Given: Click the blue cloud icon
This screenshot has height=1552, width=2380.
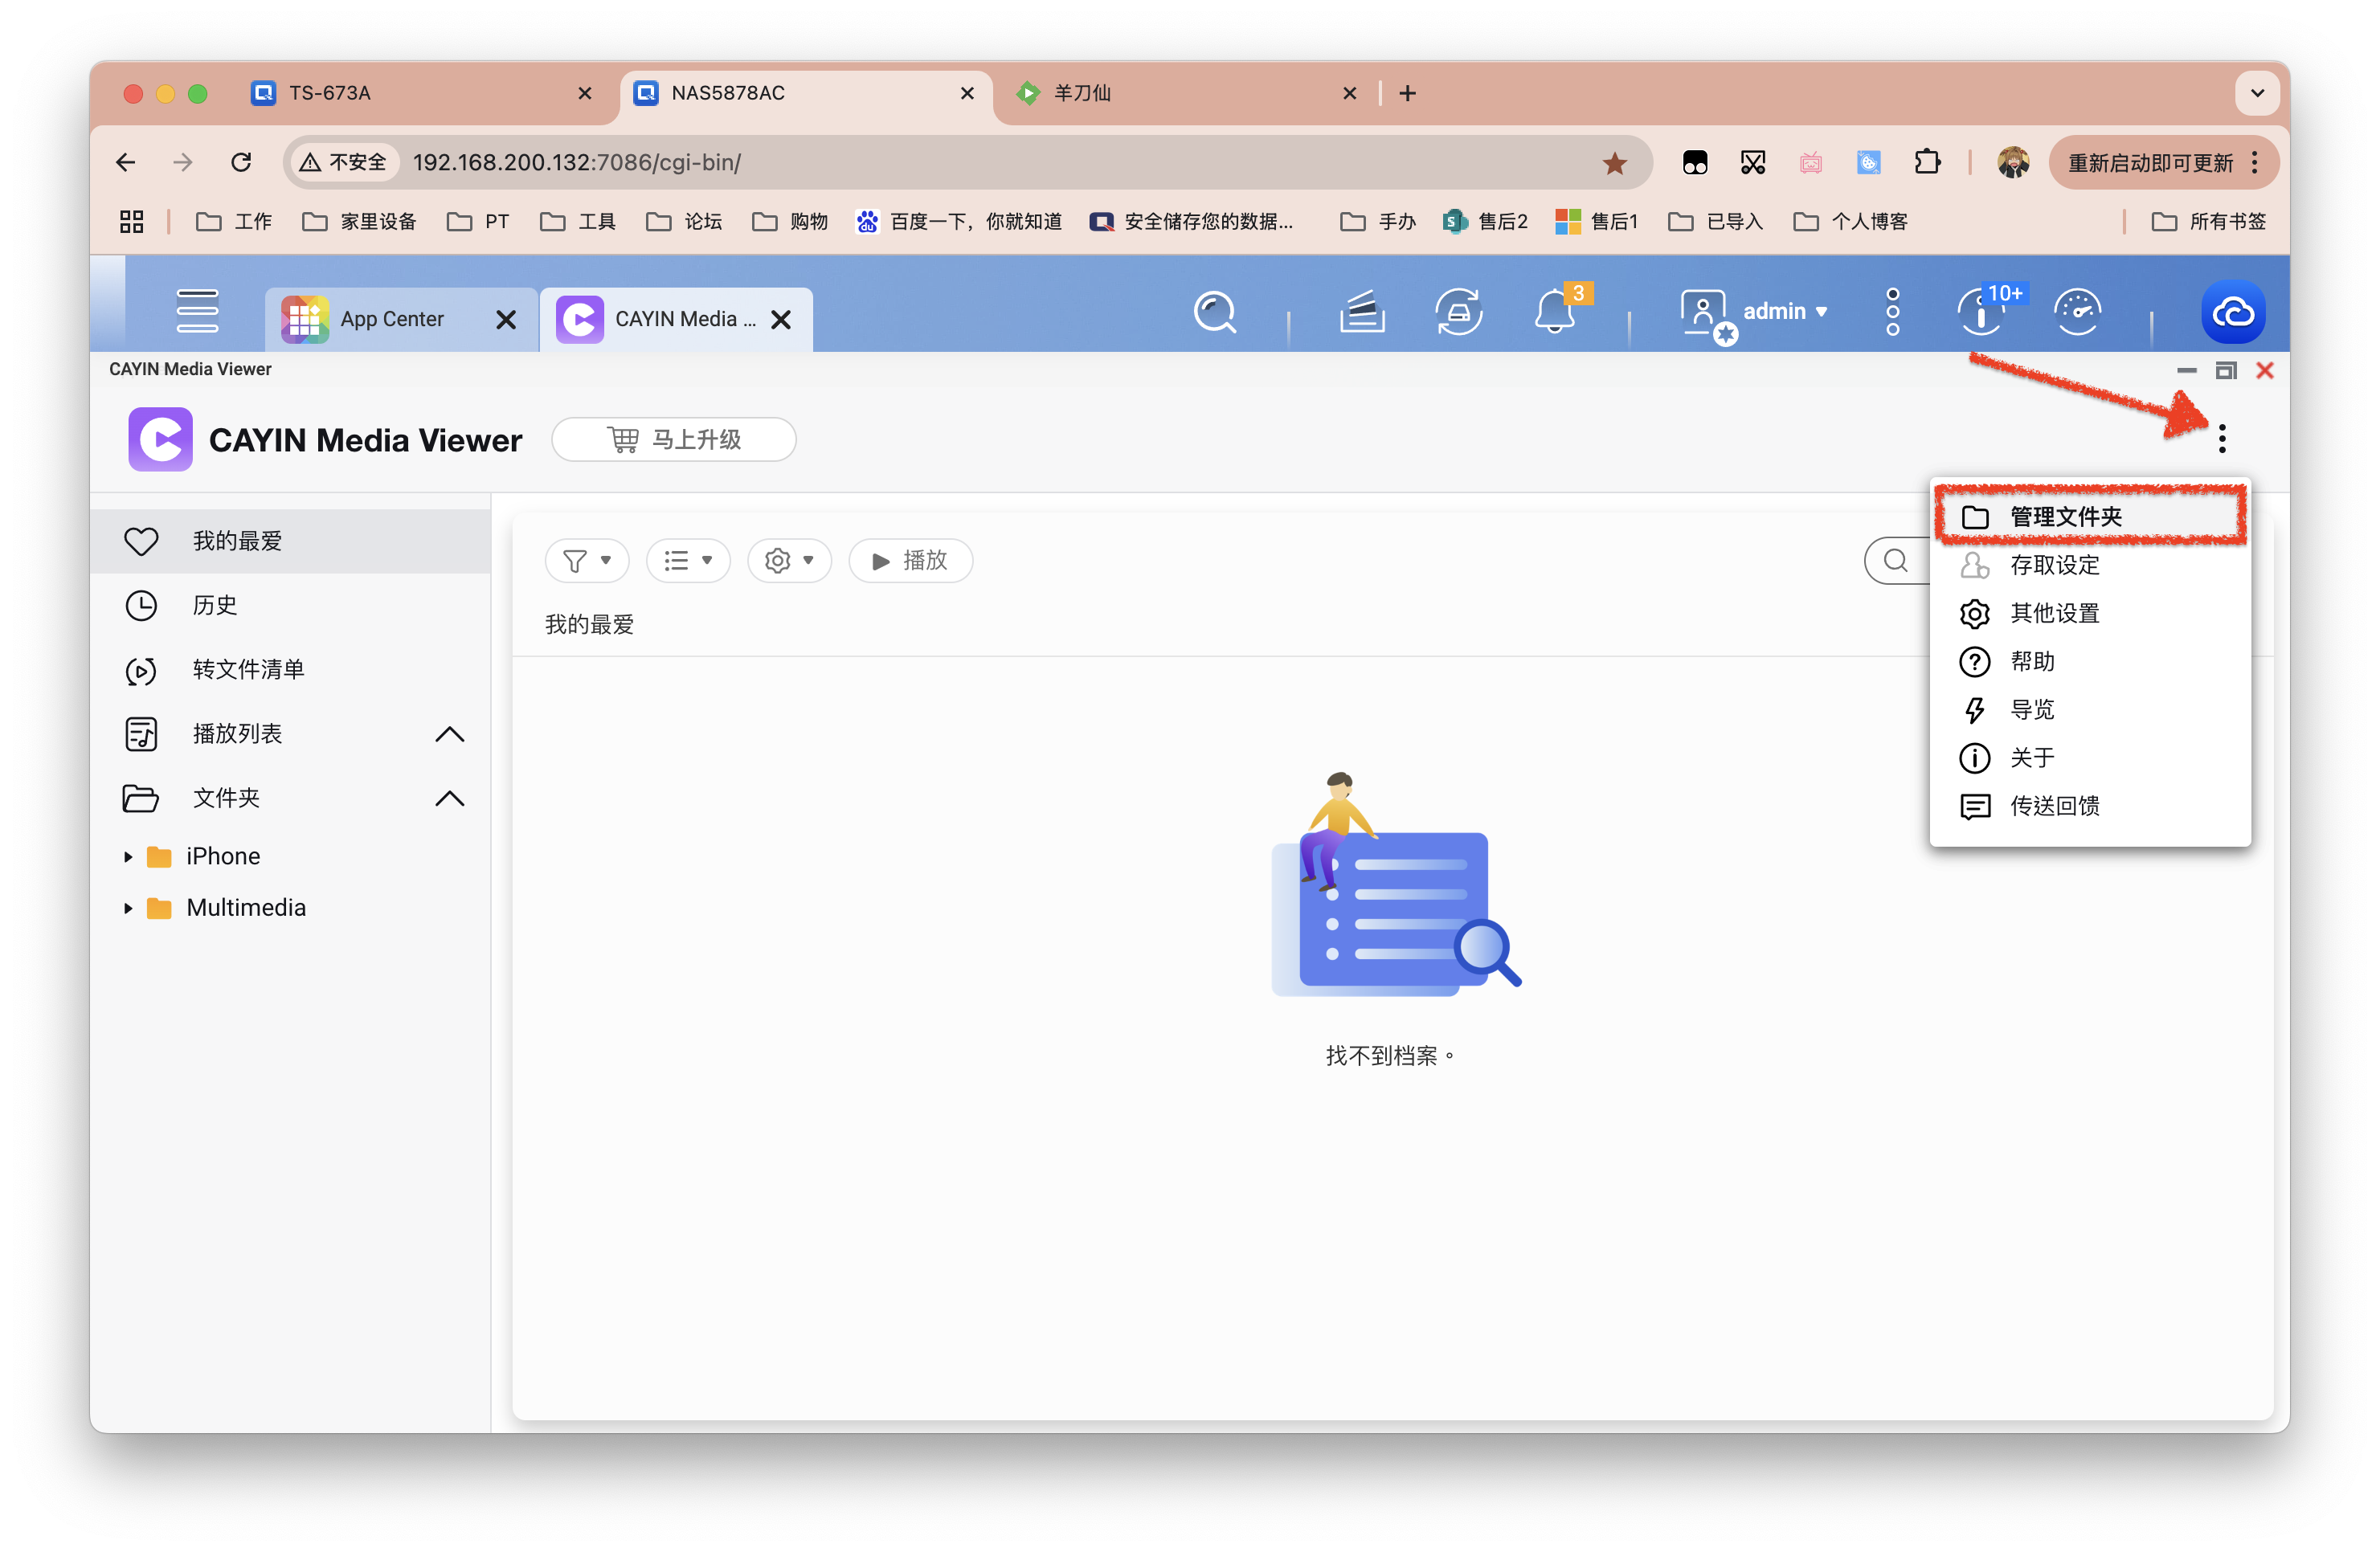Looking at the screenshot, I should click(2232, 312).
